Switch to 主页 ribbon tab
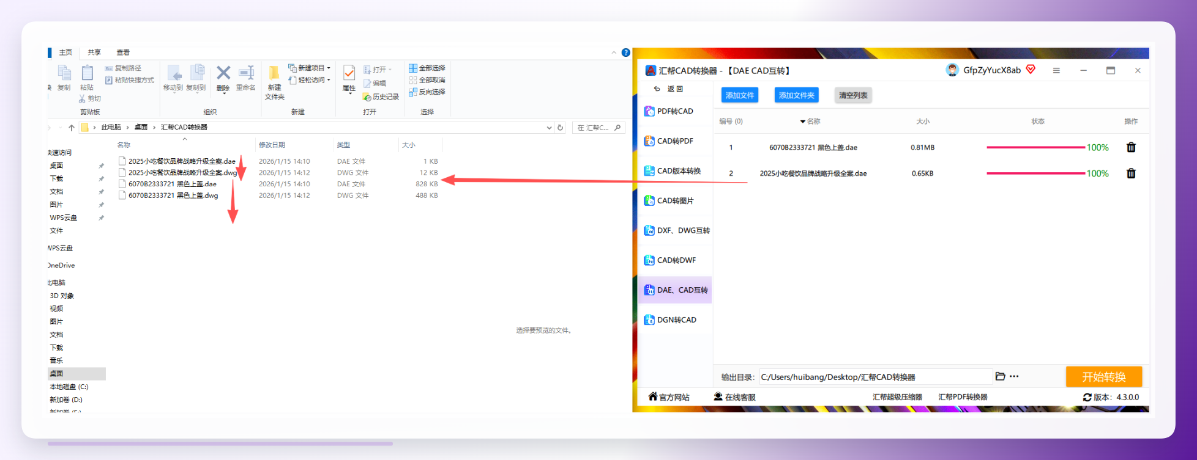This screenshot has height=460, width=1197. coord(65,53)
